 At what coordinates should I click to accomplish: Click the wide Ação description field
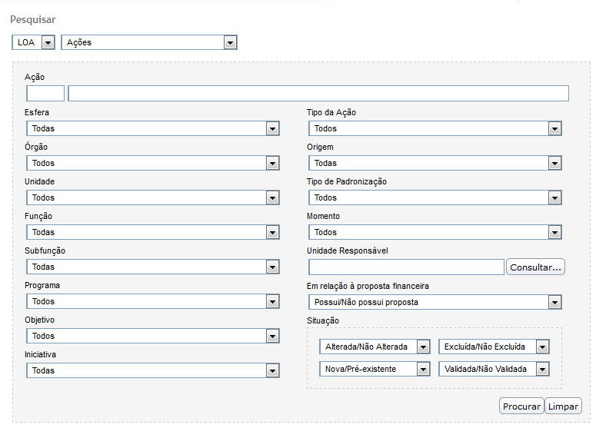[318, 94]
